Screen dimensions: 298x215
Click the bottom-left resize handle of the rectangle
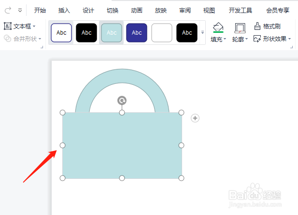point(62,178)
